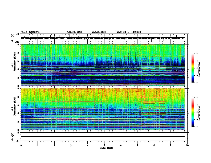Click the "-3" tick on ch.1 colorbar
Viewport: 211px width, 163px height.
(196, 54)
